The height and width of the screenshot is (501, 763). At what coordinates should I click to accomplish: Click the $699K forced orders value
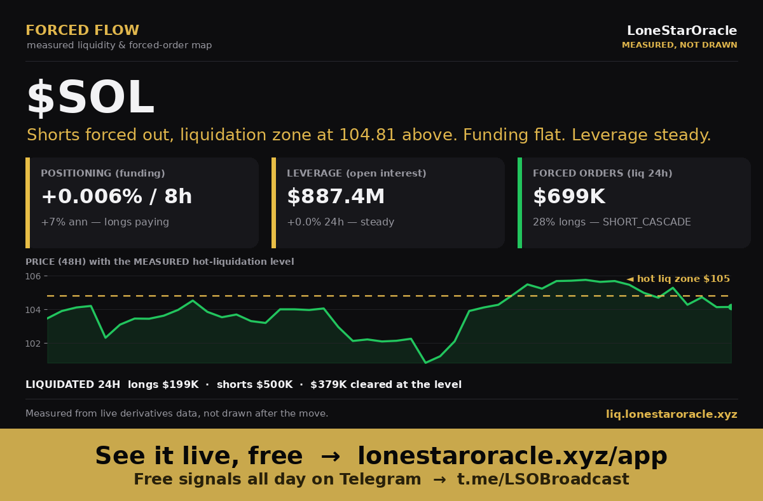click(x=569, y=197)
